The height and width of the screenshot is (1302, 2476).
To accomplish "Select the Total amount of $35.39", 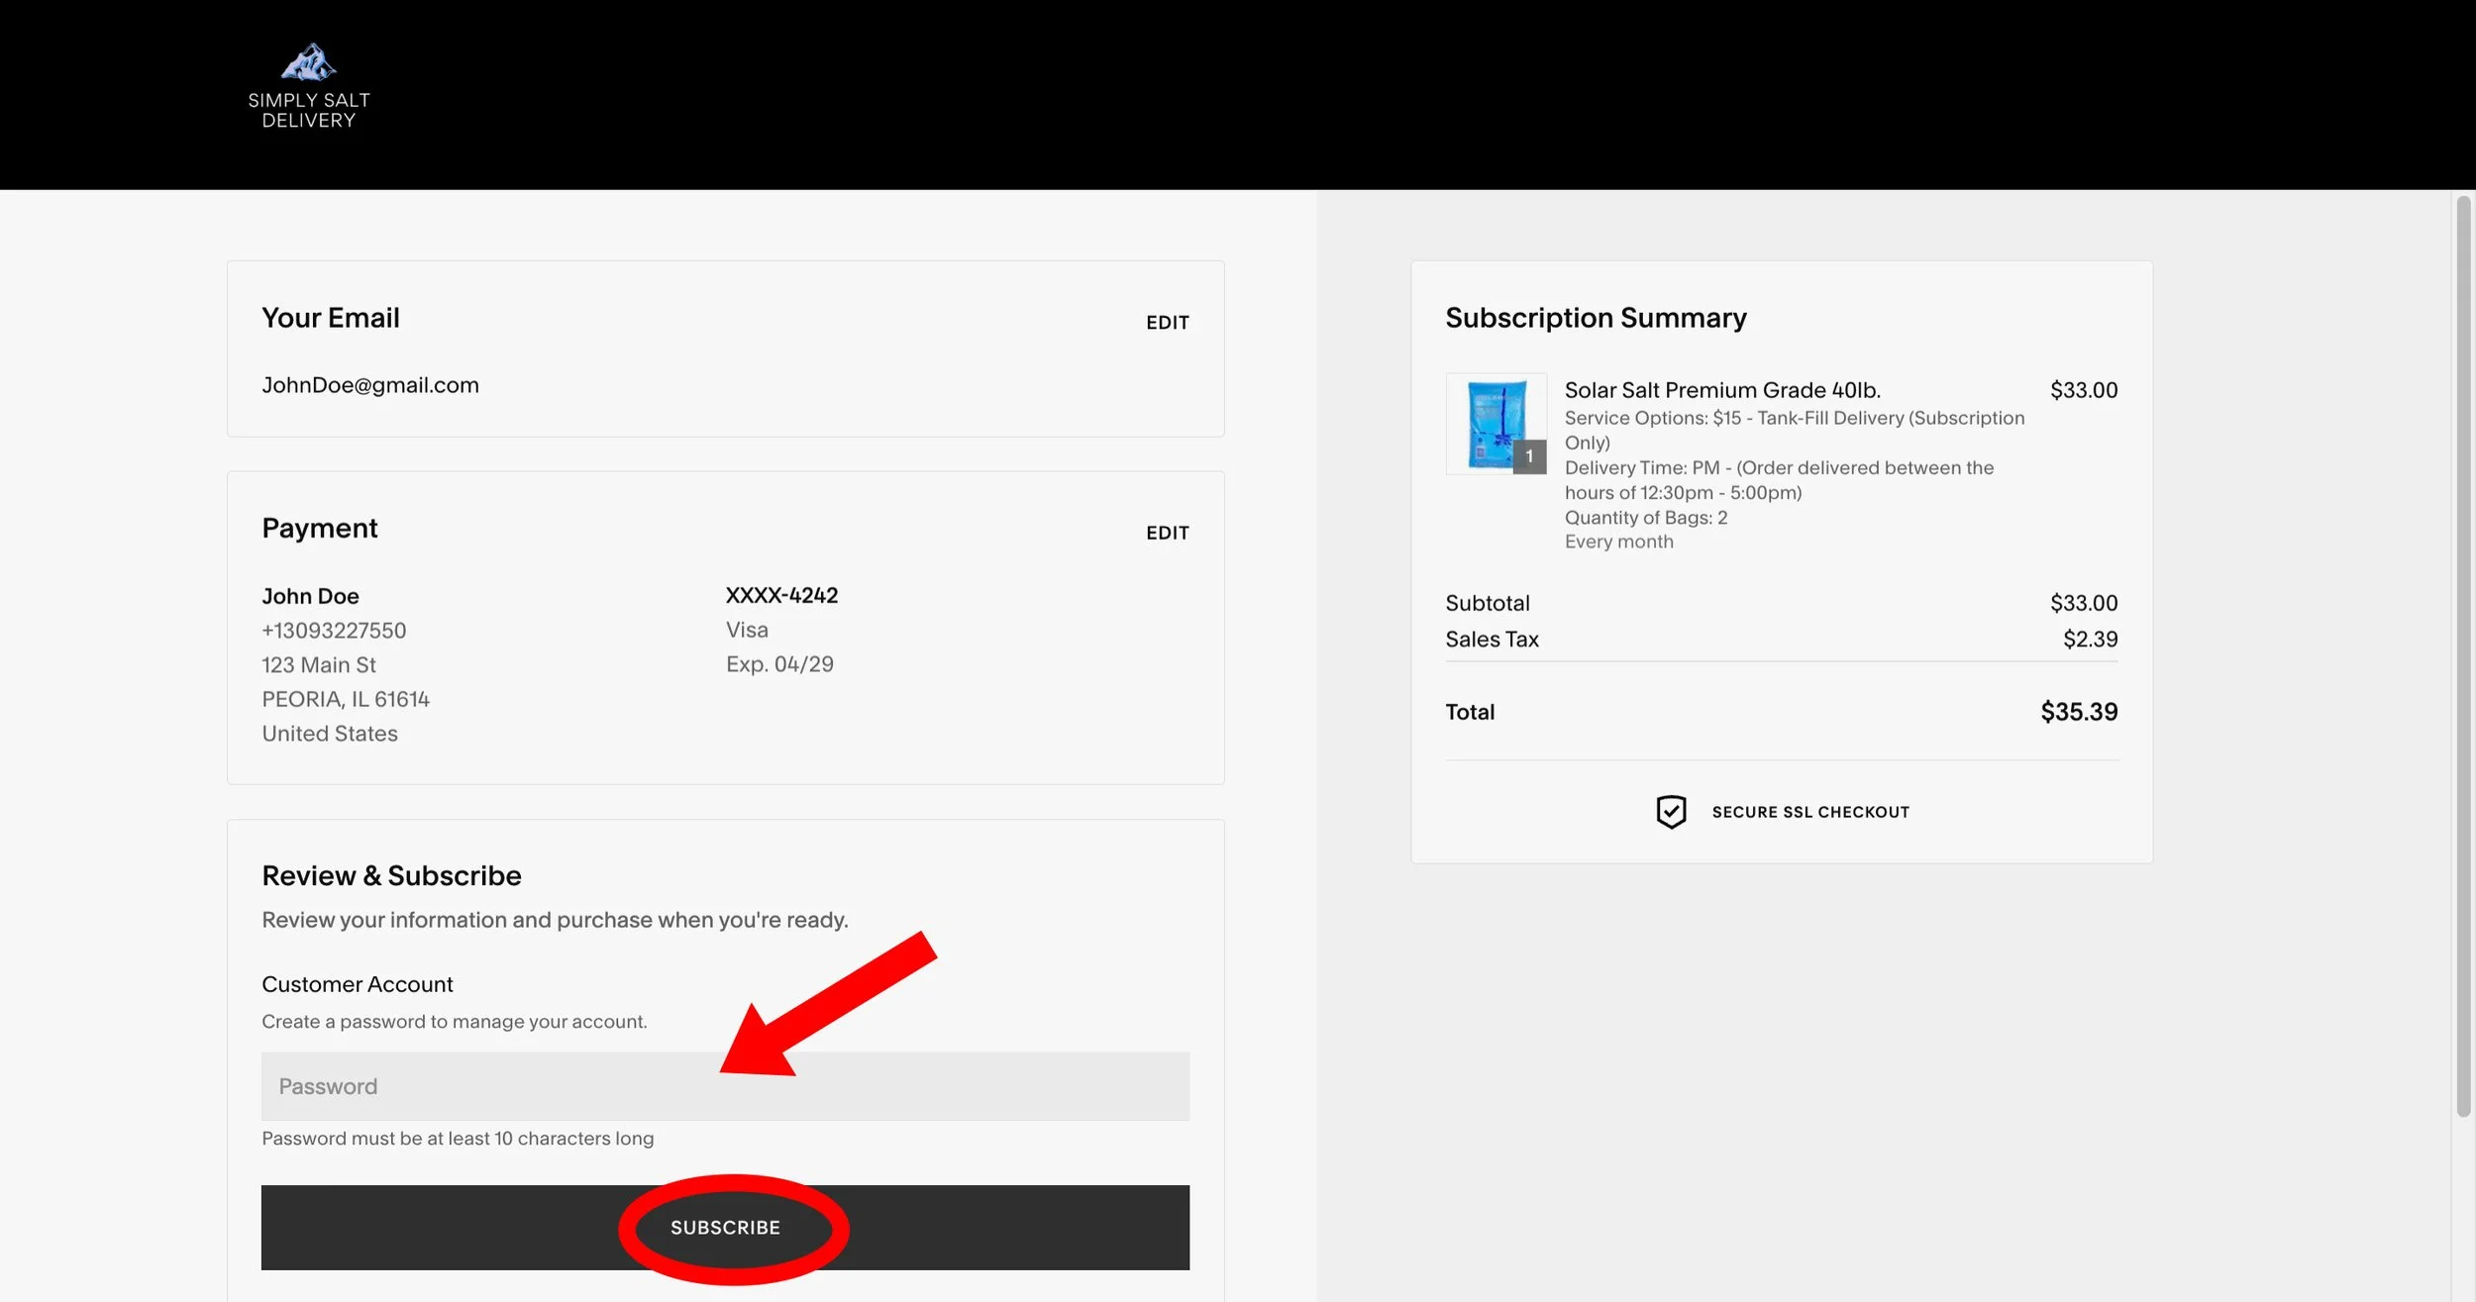I will tap(2077, 711).
